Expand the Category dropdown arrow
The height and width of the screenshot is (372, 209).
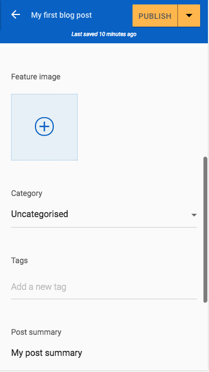point(194,215)
